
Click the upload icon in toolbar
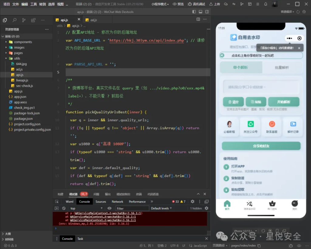(x=211, y=4)
